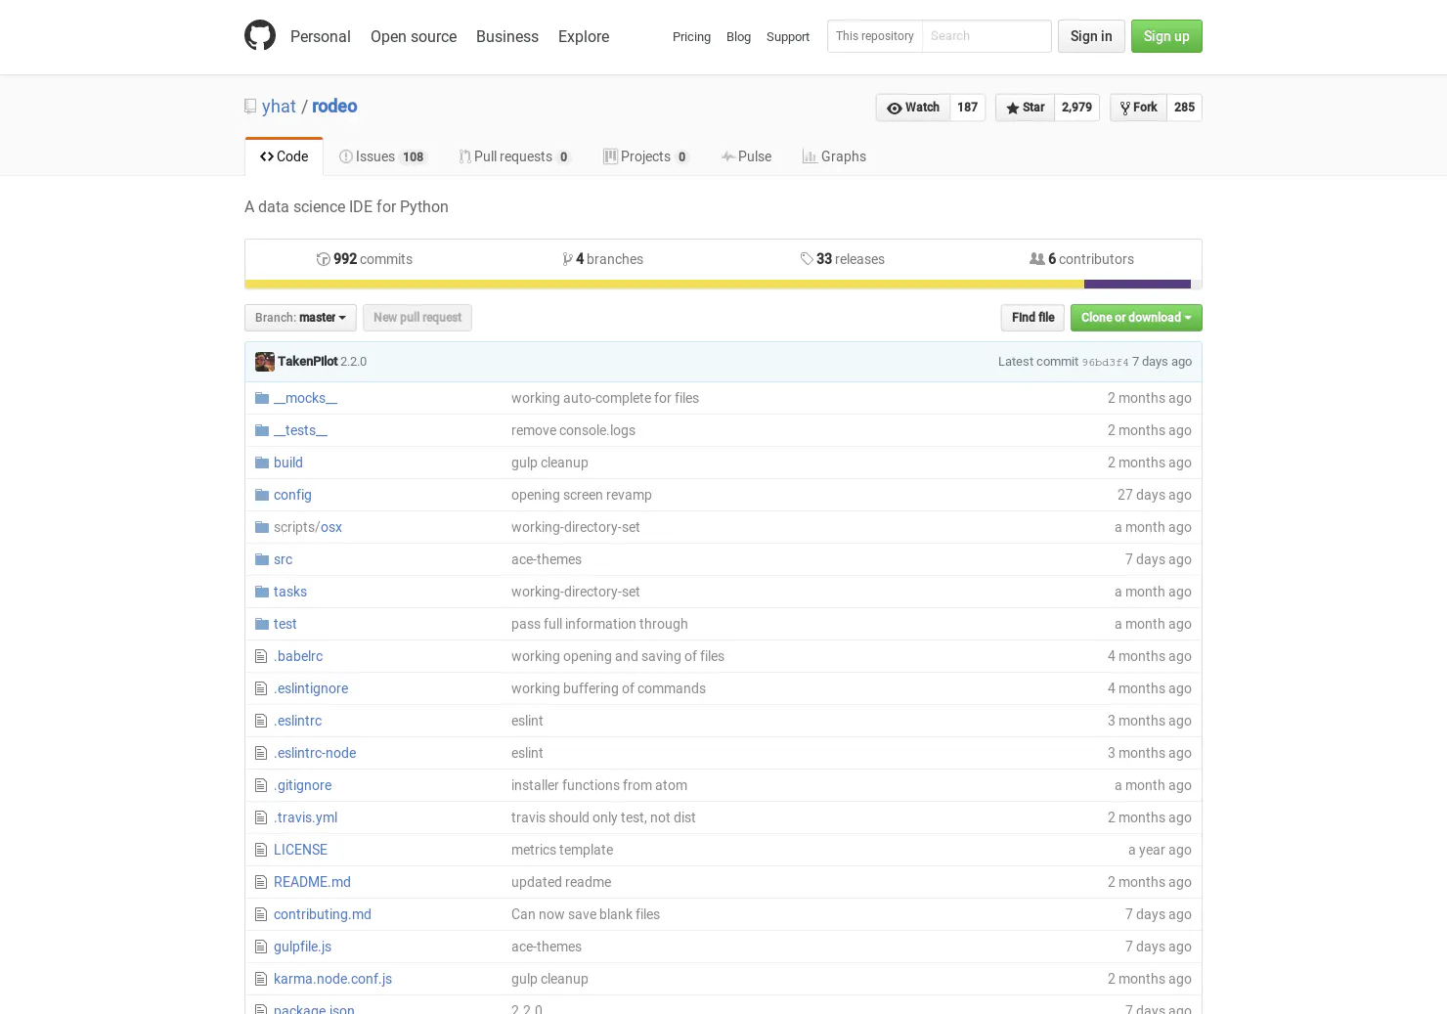
Task: Click the tasks folder icon
Action: (x=262, y=592)
